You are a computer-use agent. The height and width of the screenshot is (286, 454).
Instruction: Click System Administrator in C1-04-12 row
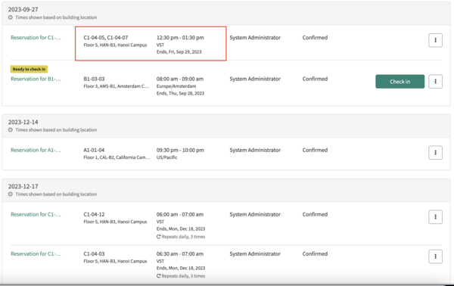tap(255, 215)
